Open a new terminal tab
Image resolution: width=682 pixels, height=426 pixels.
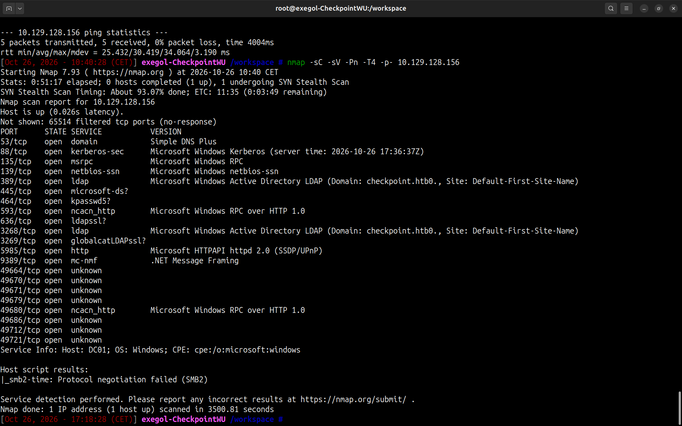tap(9, 8)
